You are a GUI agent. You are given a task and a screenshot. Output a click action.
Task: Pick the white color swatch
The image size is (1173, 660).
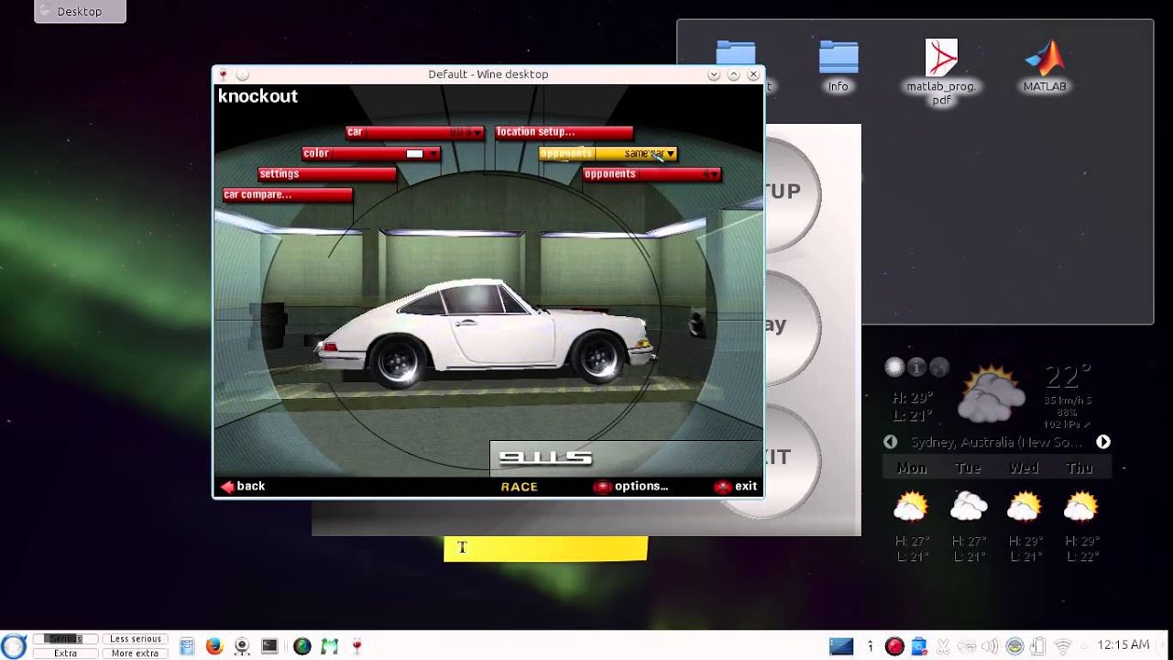414,154
